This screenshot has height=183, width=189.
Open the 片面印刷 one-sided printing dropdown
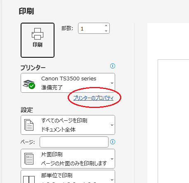(x=68, y=159)
